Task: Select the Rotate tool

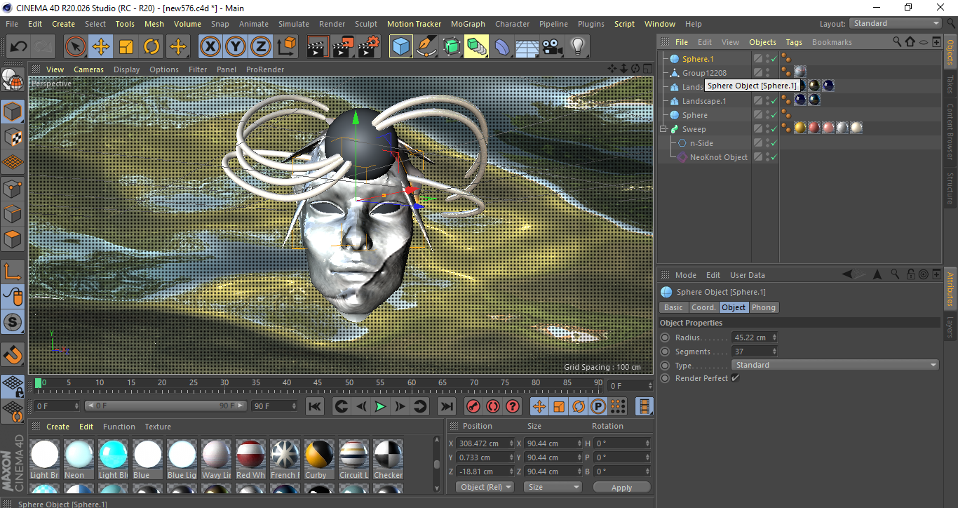Action: pyautogui.click(x=151, y=46)
